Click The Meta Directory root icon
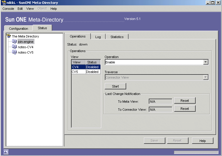Screen dimensions: 222x156 tap(9, 36)
